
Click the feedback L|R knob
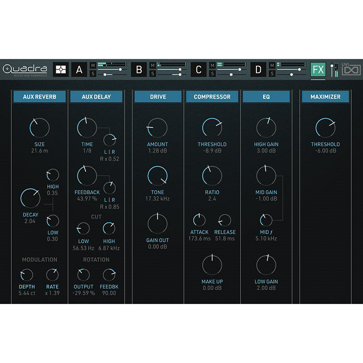tap(109, 188)
